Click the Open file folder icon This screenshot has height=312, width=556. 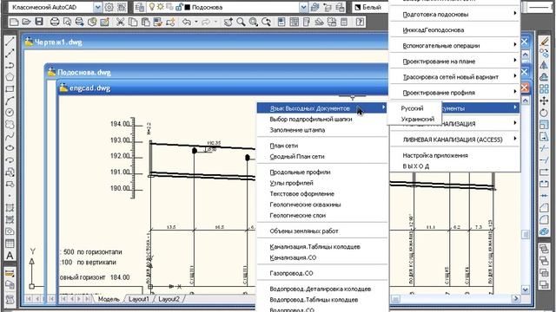pyautogui.click(x=26, y=22)
